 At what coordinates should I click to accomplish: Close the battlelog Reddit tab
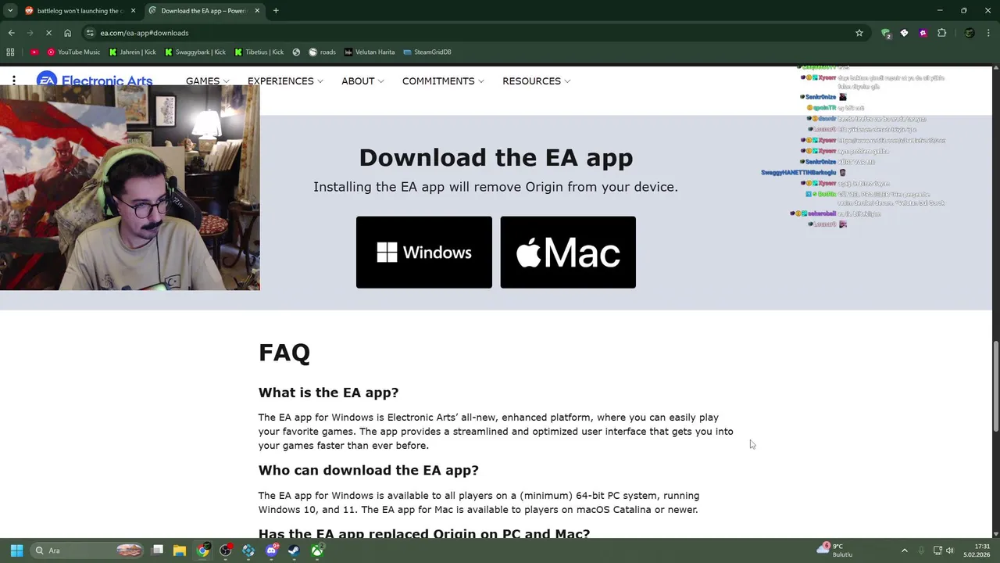[x=133, y=11]
